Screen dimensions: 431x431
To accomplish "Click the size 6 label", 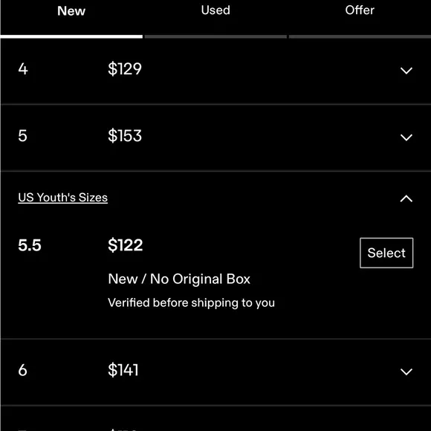I will [22, 370].
